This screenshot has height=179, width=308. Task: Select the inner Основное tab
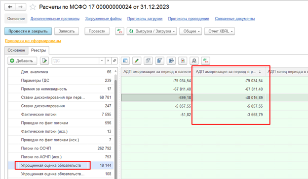click(x=16, y=50)
